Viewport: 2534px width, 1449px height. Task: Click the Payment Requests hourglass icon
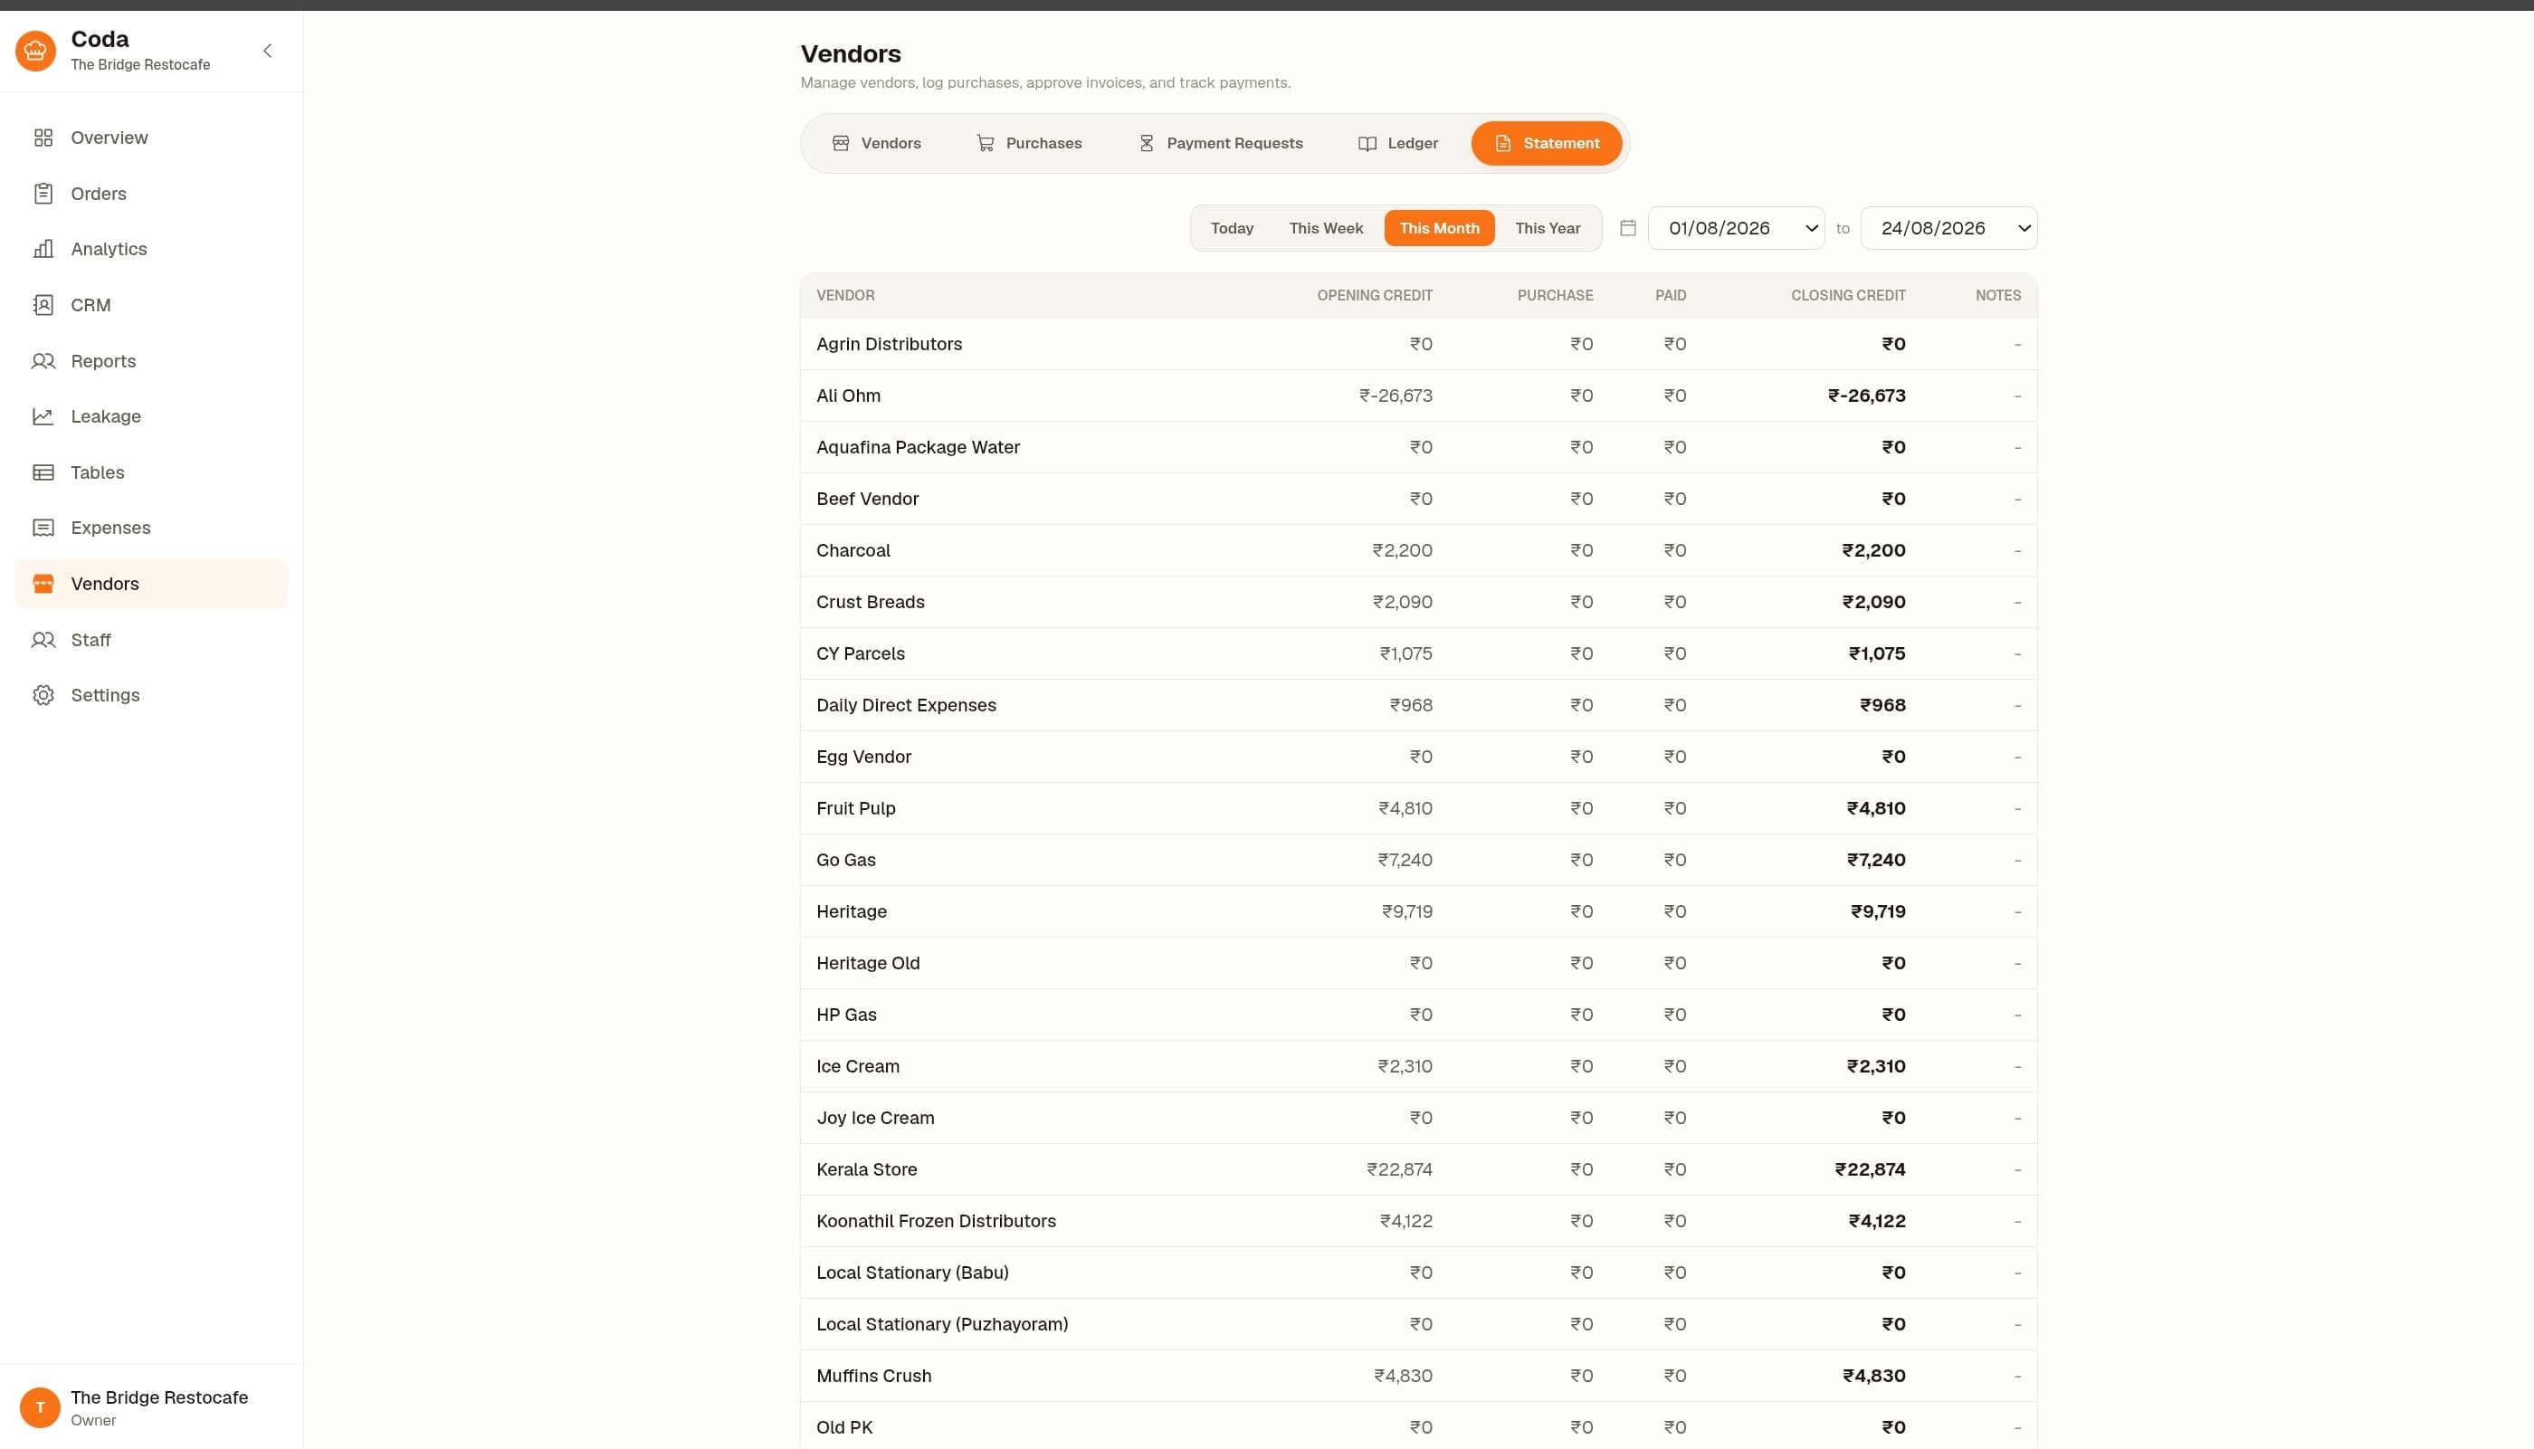click(1146, 143)
